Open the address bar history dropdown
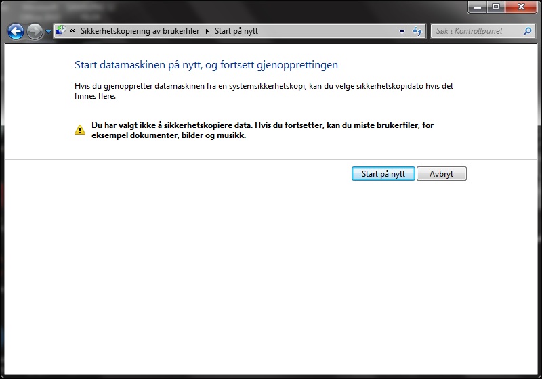This screenshot has width=542, height=379. [x=402, y=31]
